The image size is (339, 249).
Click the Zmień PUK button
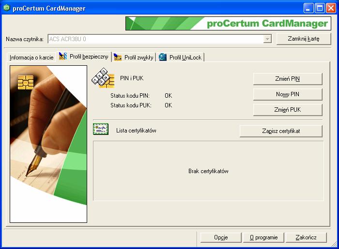point(288,110)
